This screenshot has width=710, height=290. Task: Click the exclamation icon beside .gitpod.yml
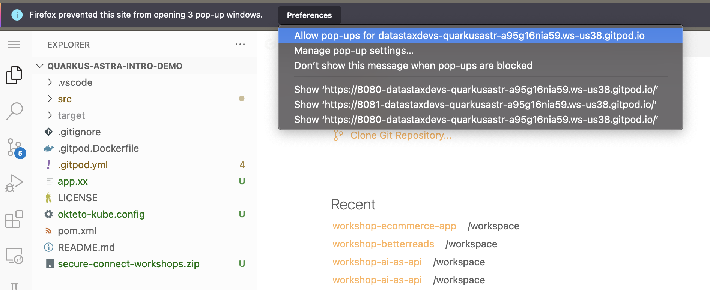point(48,165)
